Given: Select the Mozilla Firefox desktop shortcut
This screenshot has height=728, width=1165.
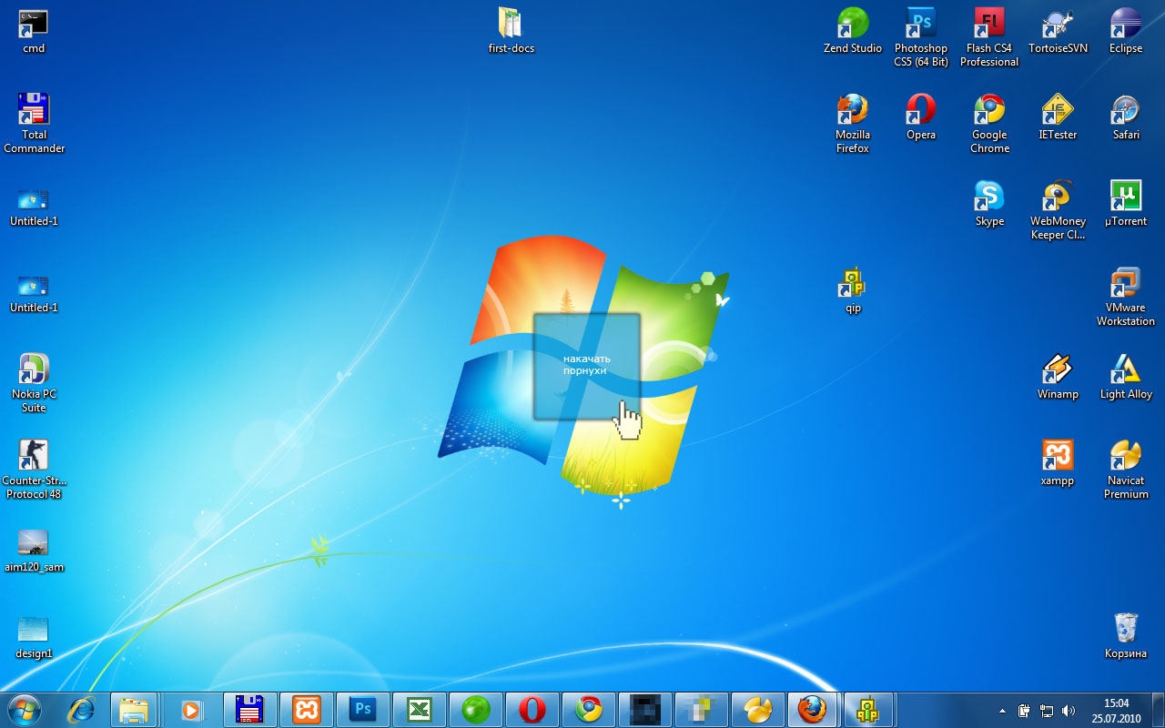Looking at the screenshot, I should pyautogui.click(x=853, y=123).
